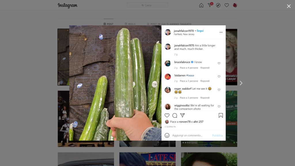
Task: Open roger_waldorf username link
Action: click(183, 89)
